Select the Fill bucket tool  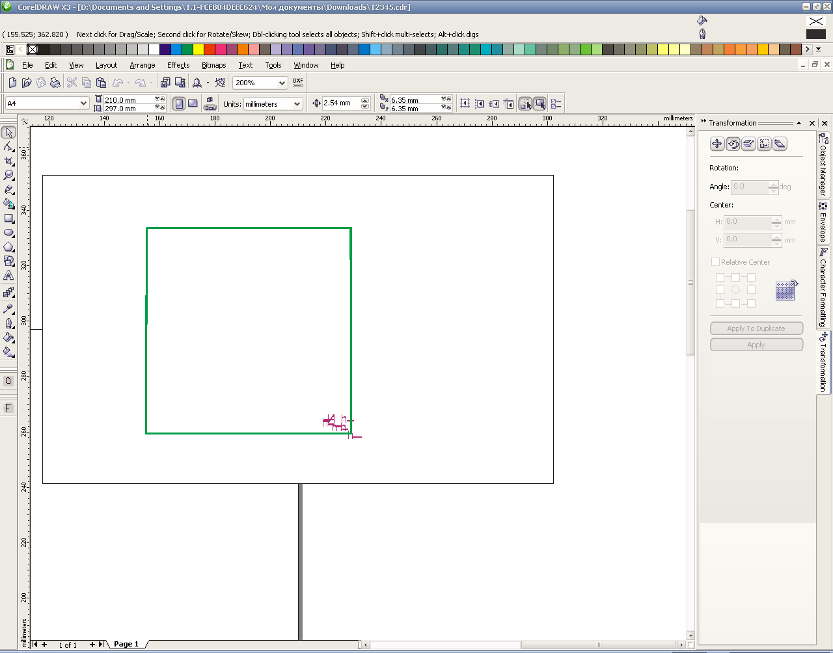tap(8, 337)
